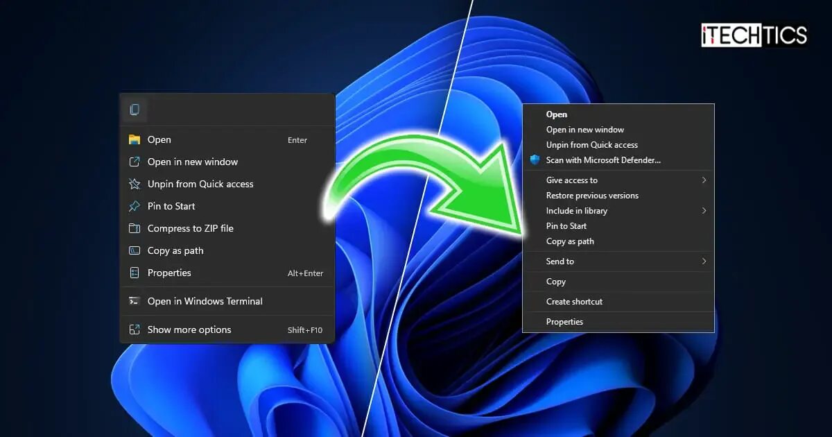This screenshot has width=832, height=437.
Task: Click the folder icon beside Open
Action: pos(135,140)
